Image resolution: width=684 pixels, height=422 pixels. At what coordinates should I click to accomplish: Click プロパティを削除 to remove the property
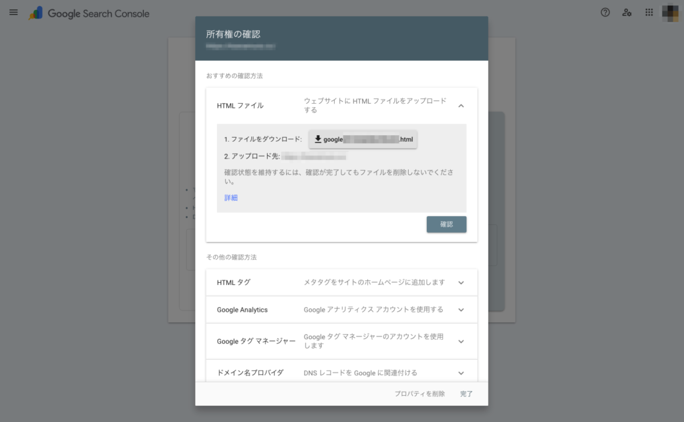[419, 394]
